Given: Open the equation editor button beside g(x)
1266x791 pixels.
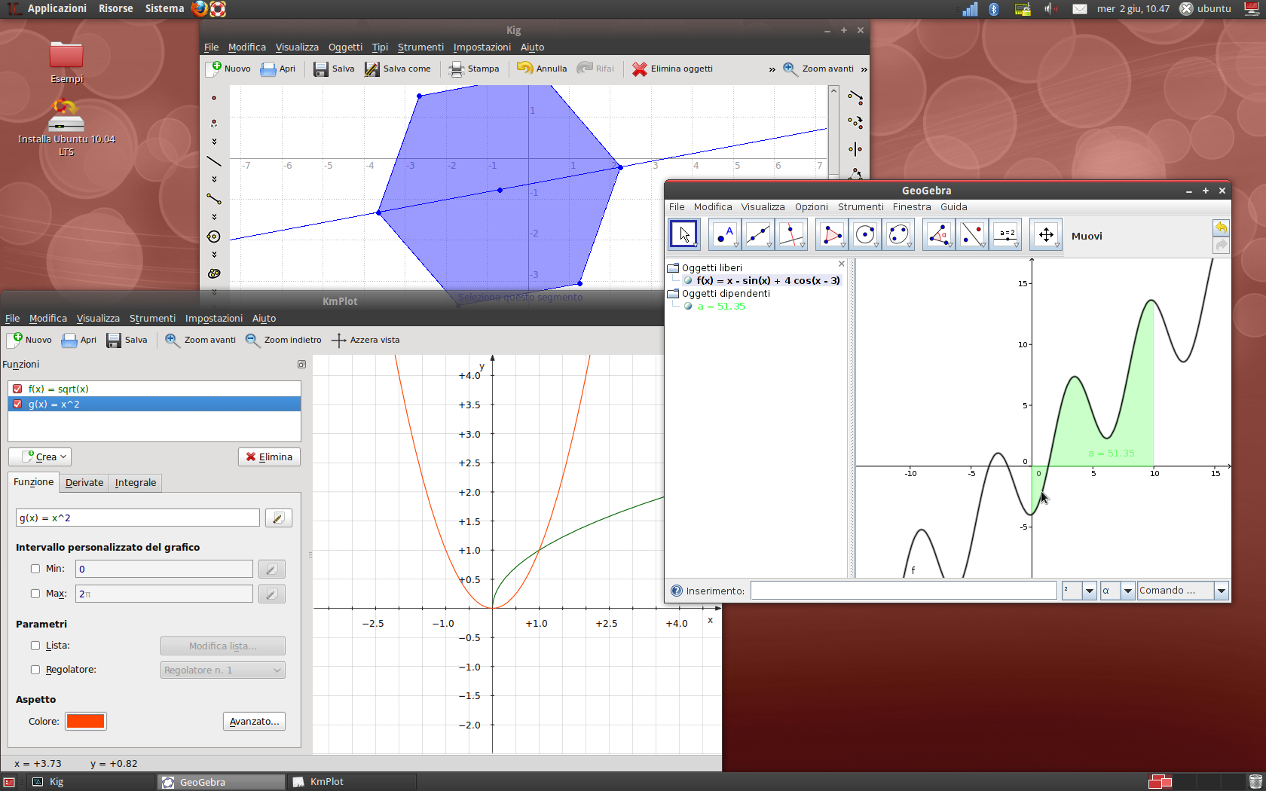Looking at the screenshot, I should tap(279, 518).
